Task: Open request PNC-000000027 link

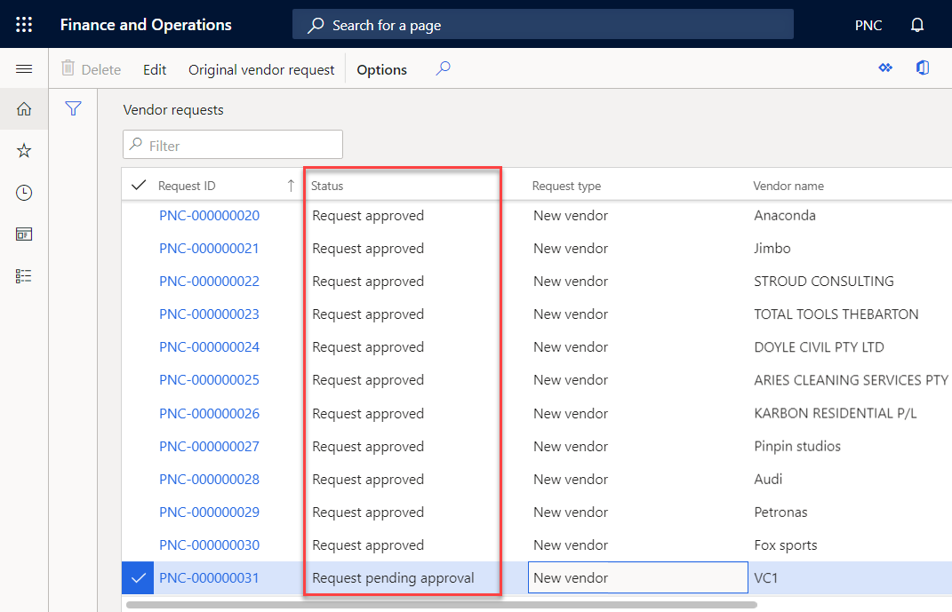Action: tap(210, 446)
